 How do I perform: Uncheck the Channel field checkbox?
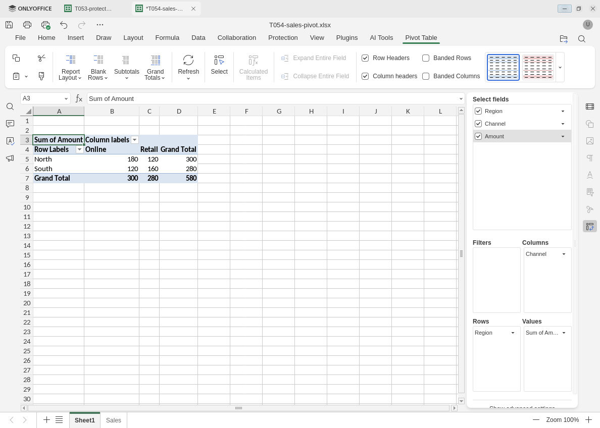click(478, 124)
